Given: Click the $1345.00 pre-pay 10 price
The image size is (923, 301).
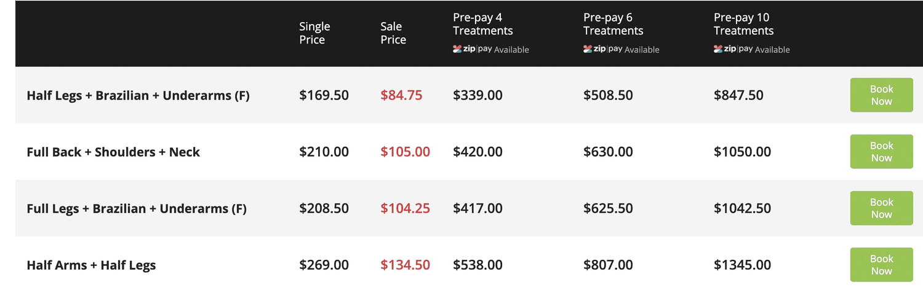Looking at the screenshot, I should point(743,265).
